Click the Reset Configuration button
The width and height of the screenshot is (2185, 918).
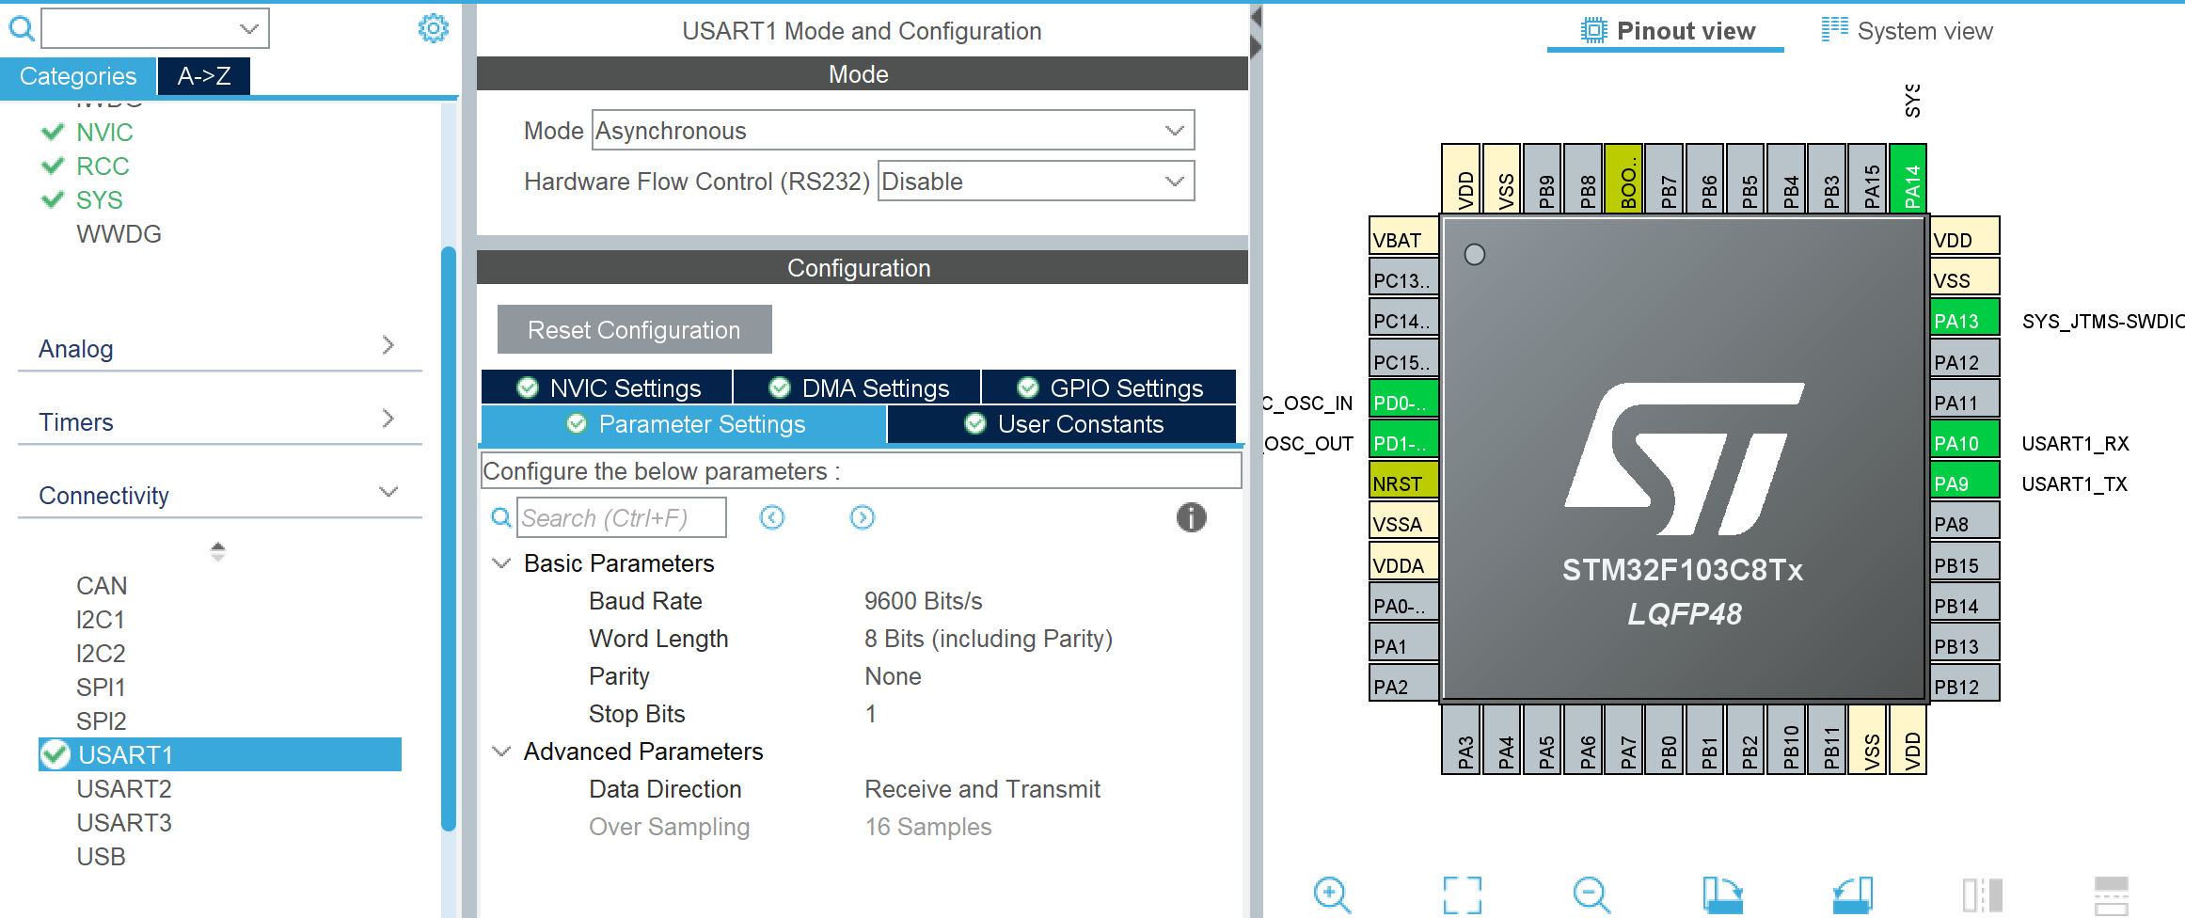coord(634,330)
